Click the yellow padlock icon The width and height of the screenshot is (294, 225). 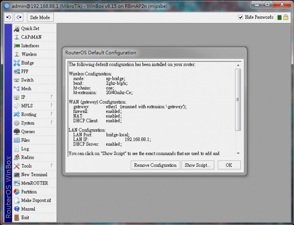pos(286,17)
